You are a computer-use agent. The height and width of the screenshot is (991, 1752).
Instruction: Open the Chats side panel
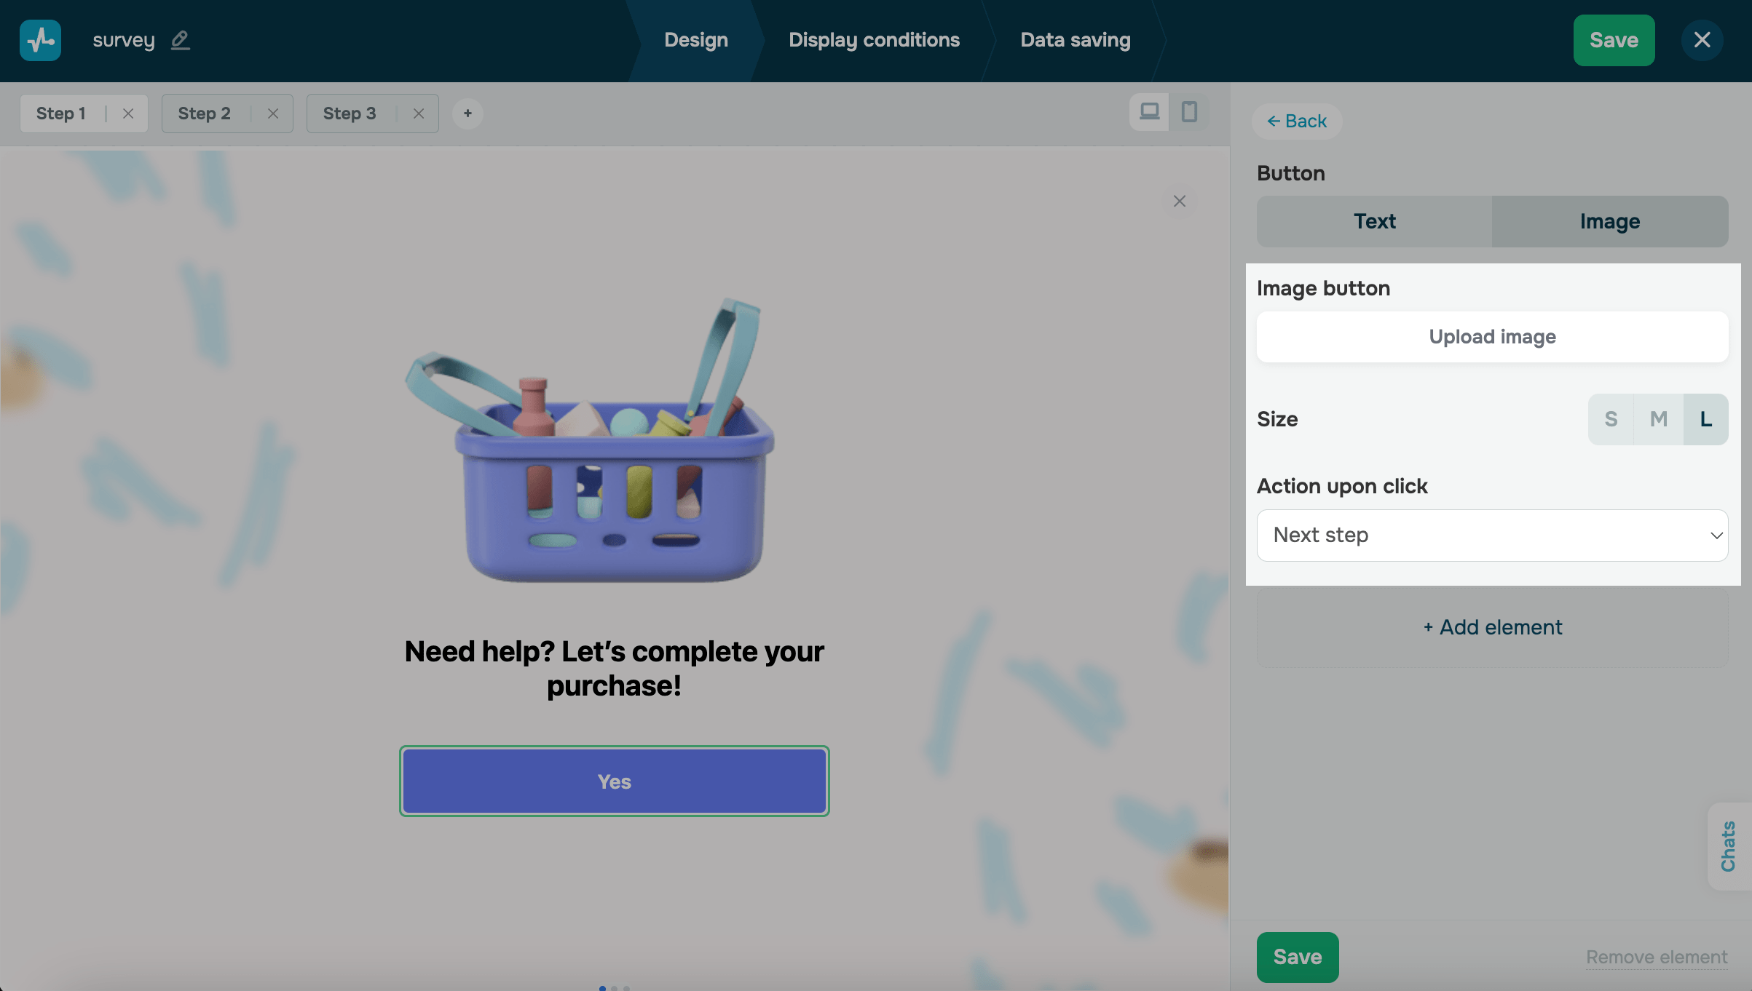[x=1728, y=846]
